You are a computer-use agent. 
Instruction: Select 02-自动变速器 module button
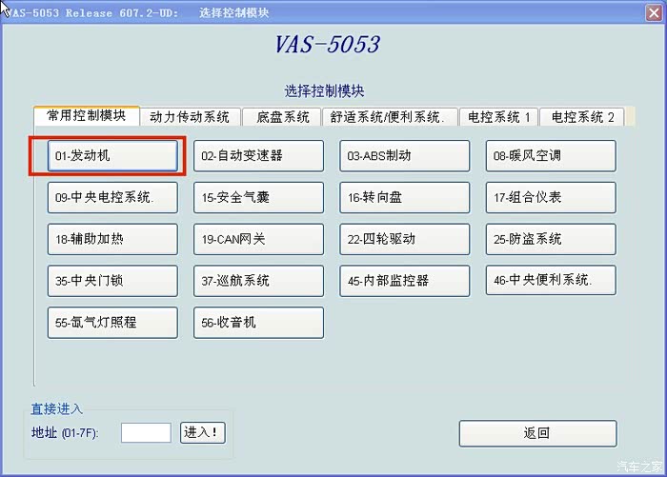[x=258, y=156]
